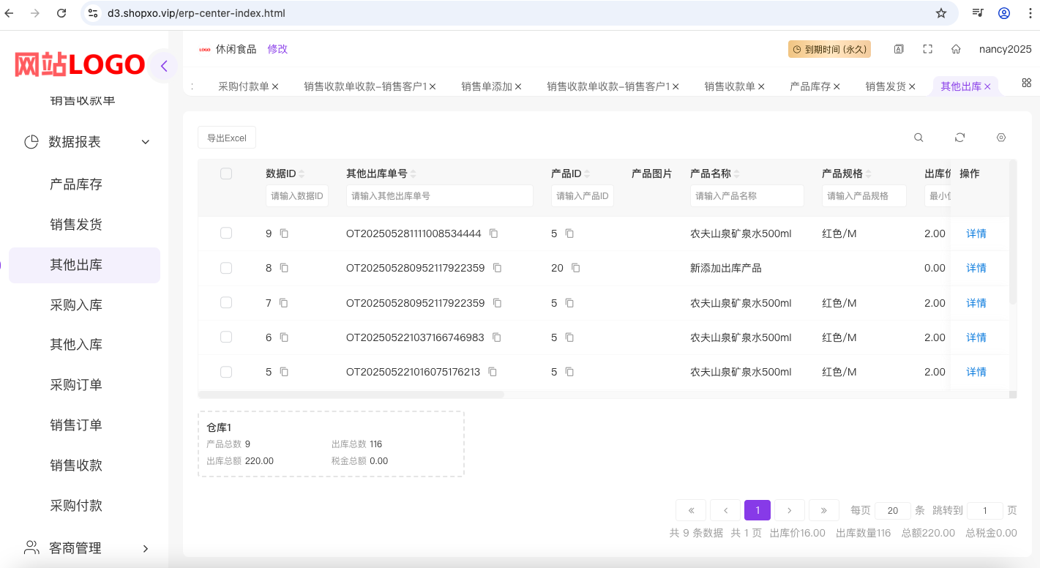Copy data ID 8
This screenshot has width=1040, height=568.
click(284, 268)
